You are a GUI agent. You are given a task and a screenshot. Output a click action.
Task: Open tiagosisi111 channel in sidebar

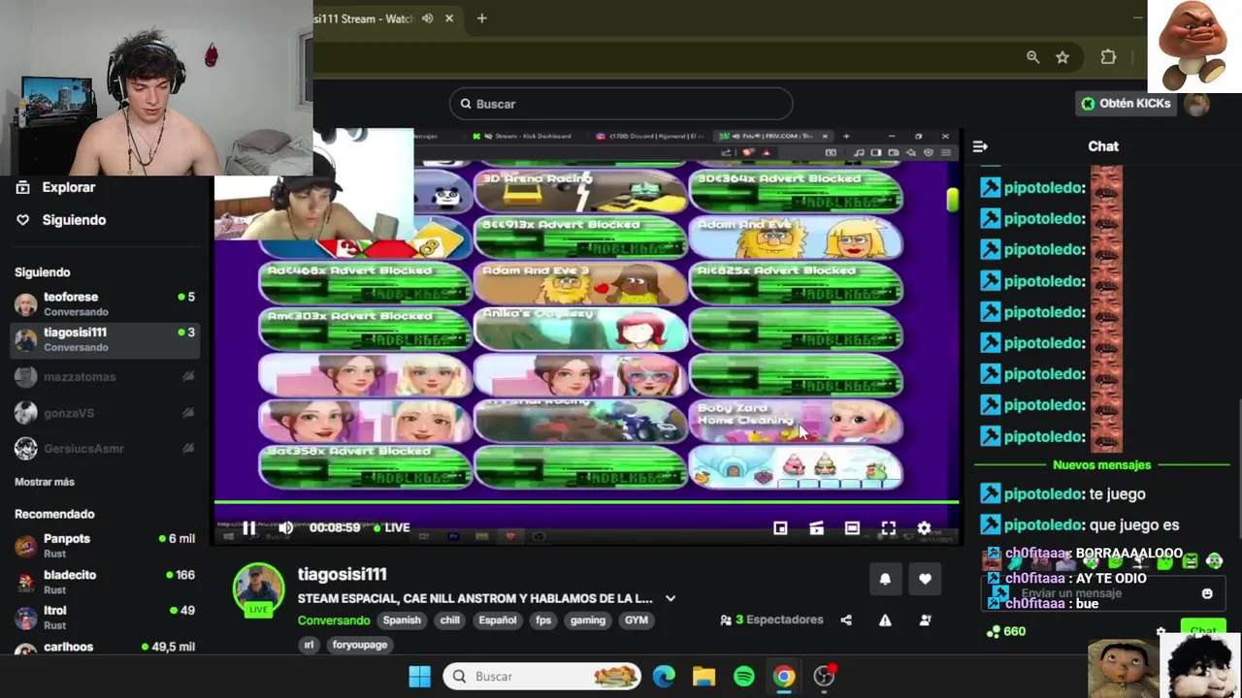click(x=105, y=339)
